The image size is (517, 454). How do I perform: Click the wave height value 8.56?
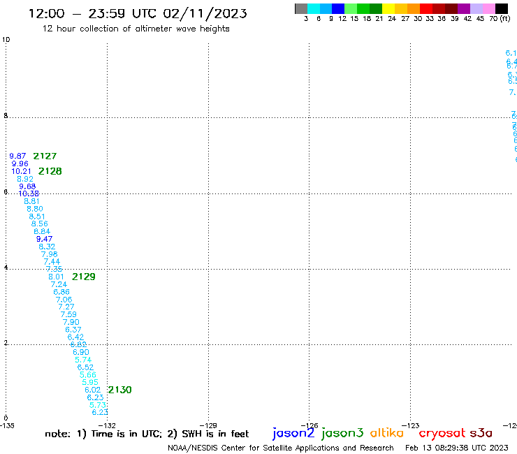click(x=40, y=224)
